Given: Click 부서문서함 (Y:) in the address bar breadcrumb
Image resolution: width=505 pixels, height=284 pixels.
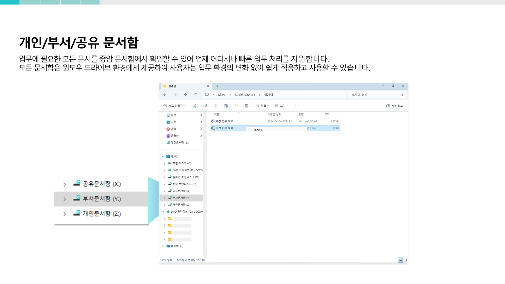Looking at the screenshot, I should tap(245, 95).
